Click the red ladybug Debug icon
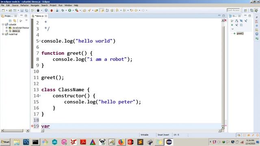This screenshot has width=260, height=146. click(x=52, y=11)
